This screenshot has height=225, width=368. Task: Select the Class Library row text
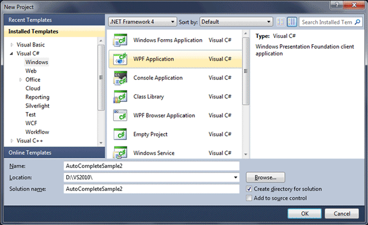[148, 96]
